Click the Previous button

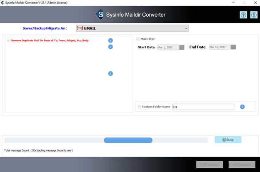click(x=210, y=165)
